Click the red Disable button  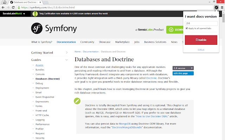click(x=201, y=40)
